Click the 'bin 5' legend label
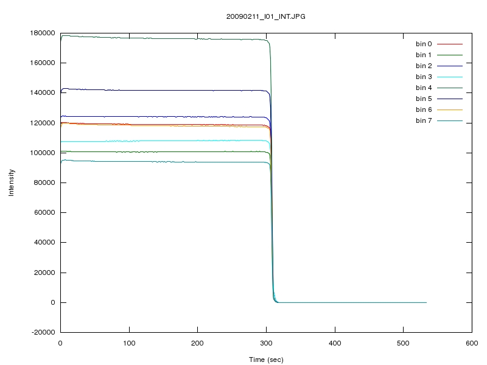This screenshot has height=365, width=487. (424, 99)
